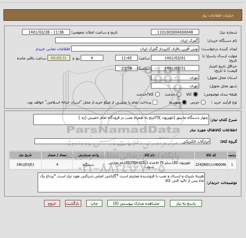Image resolution: width=246 pixels, height=238 pixels.
Task: Click the اطلاعات کالاهای مورد نیاز section heading
Action: (x=213, y=130)
